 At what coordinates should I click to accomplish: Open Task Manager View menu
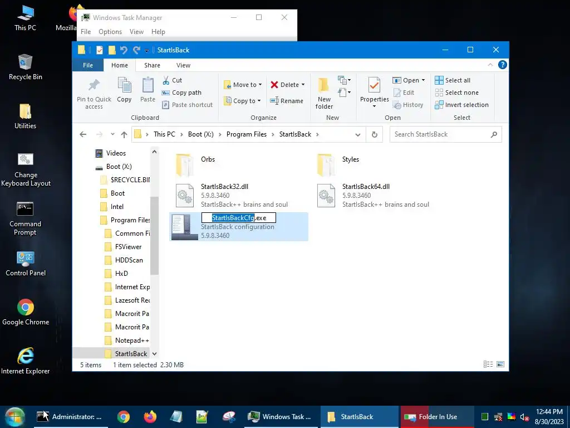coord(137,32)
